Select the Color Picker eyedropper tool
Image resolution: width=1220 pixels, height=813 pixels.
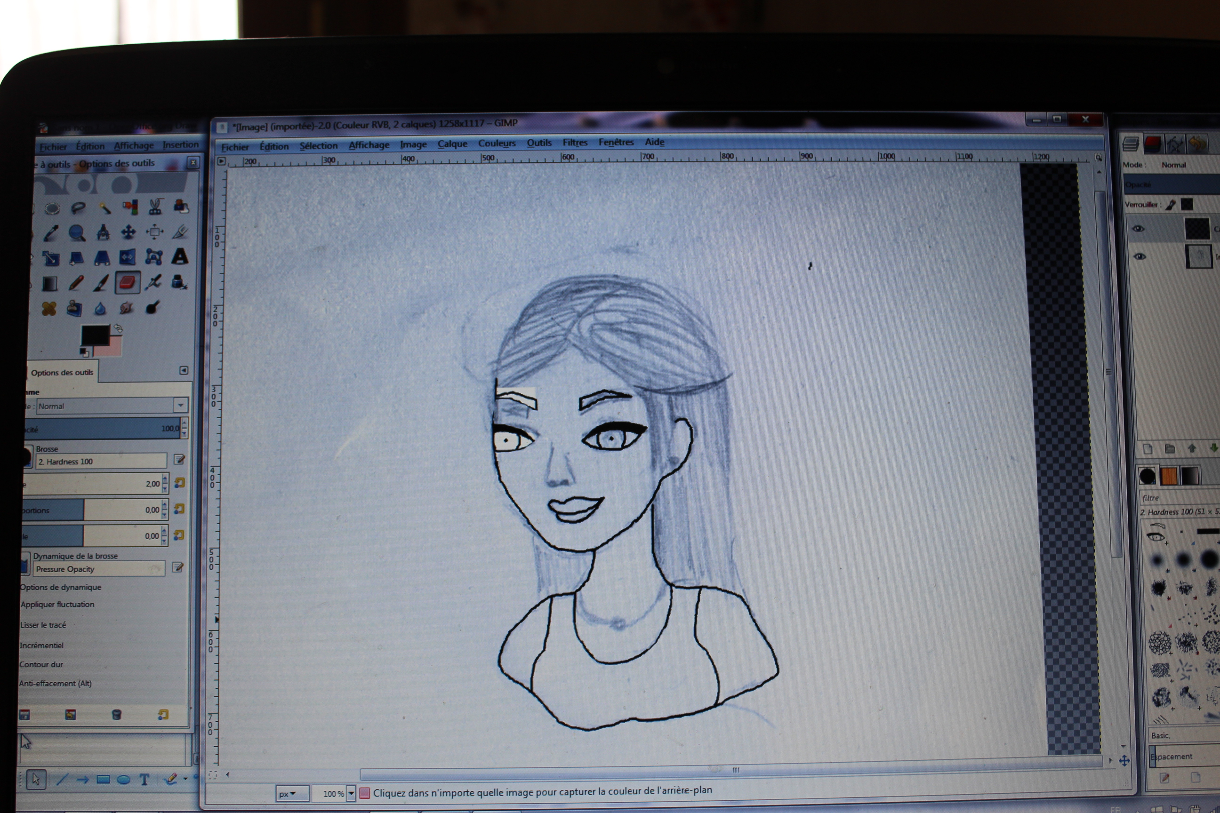point(51,233)
